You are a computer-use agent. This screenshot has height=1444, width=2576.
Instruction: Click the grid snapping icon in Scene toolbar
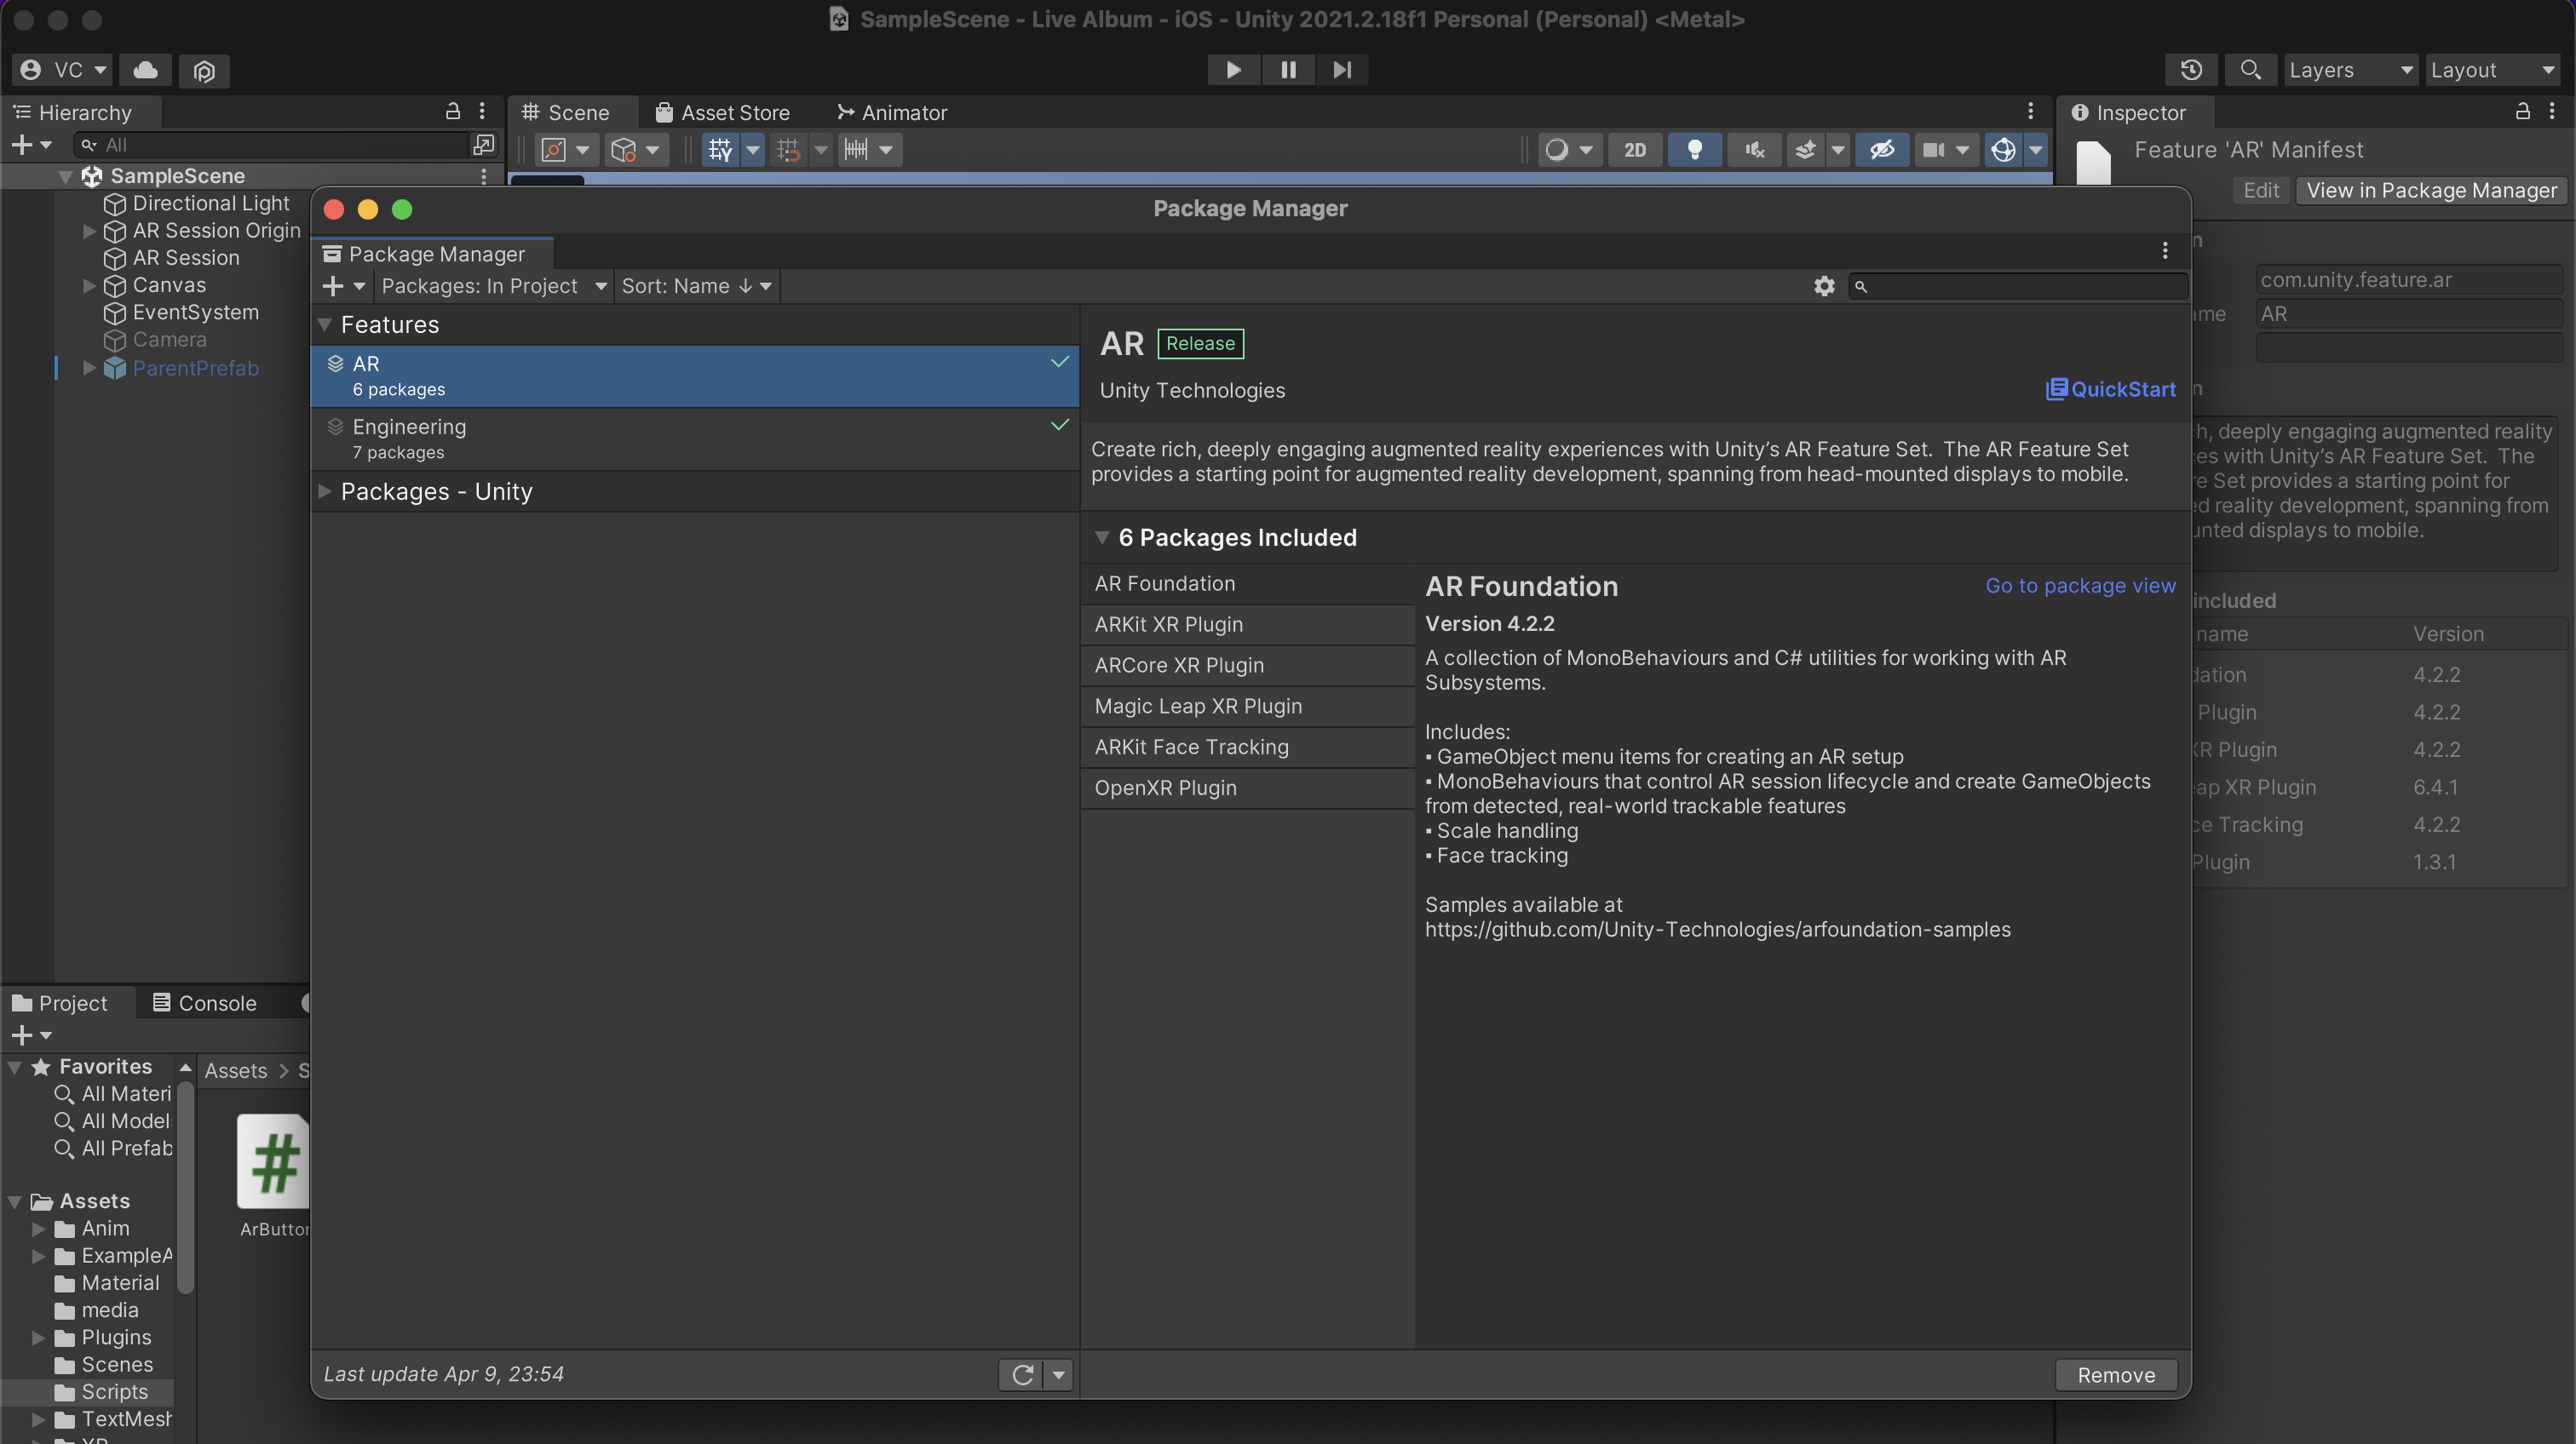coord(788,150)
